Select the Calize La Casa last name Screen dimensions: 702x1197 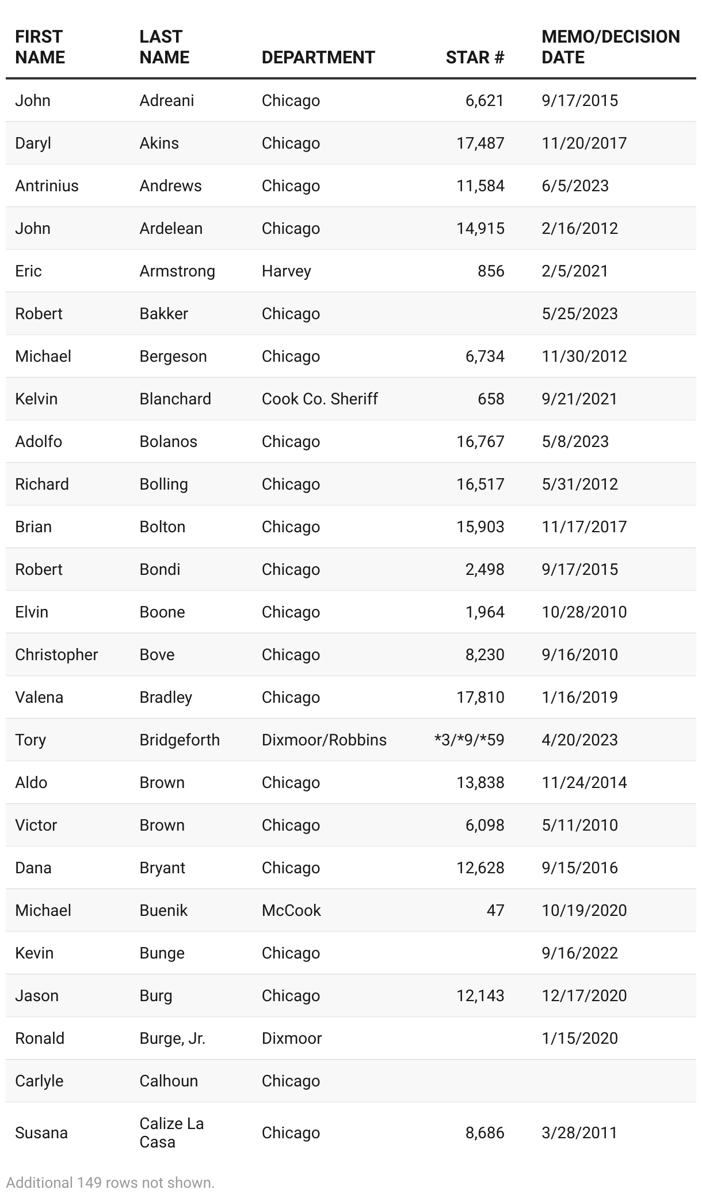(x=171, y=1132)
